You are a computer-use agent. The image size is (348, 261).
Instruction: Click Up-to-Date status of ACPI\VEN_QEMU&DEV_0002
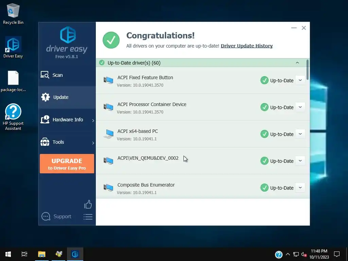pyautogui.click(x=277, y=161)
